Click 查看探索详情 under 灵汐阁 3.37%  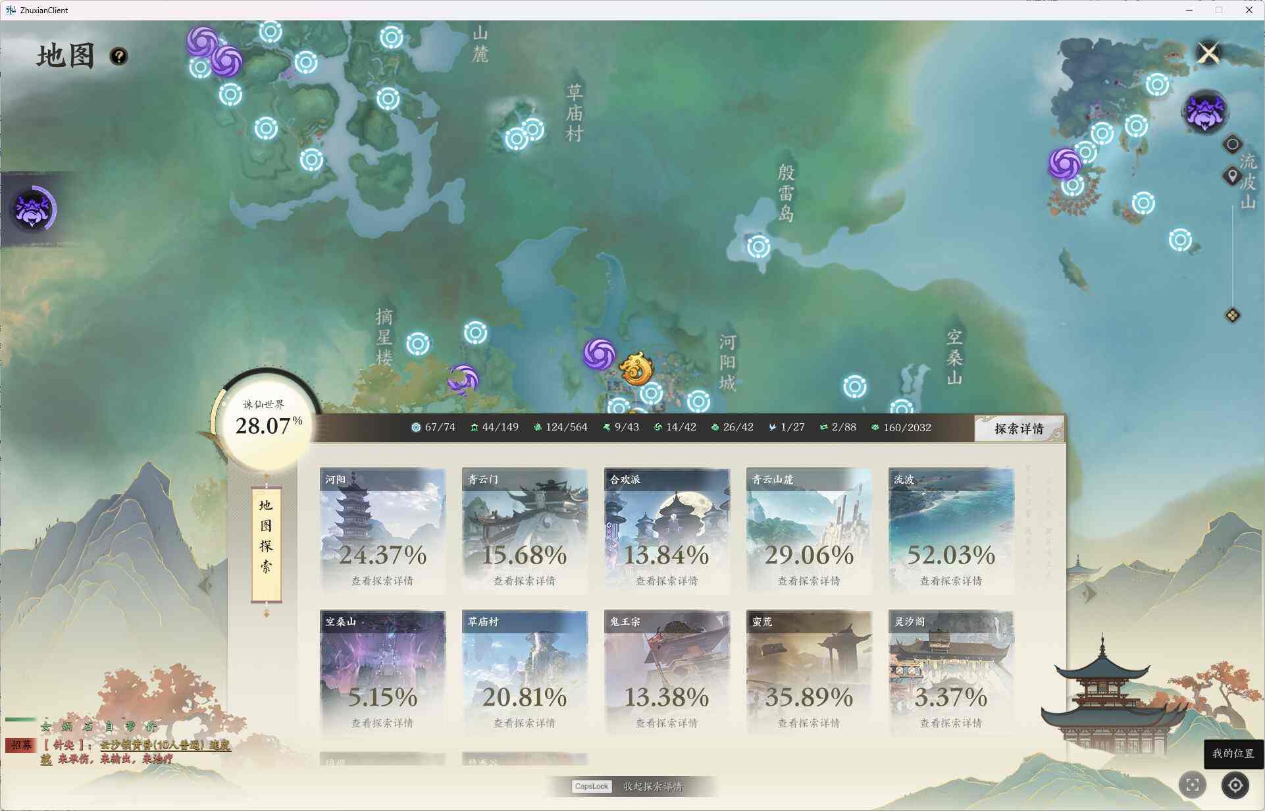(951, 723)
